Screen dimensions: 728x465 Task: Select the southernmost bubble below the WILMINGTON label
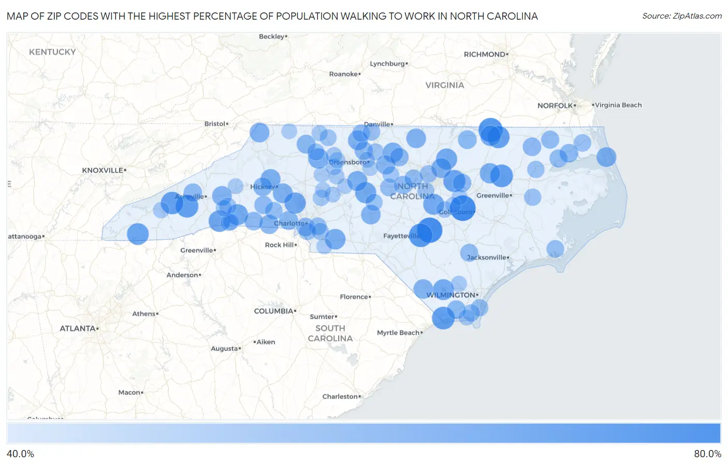click(443, 318)
